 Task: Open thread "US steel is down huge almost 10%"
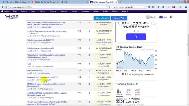tap(41, 48)
